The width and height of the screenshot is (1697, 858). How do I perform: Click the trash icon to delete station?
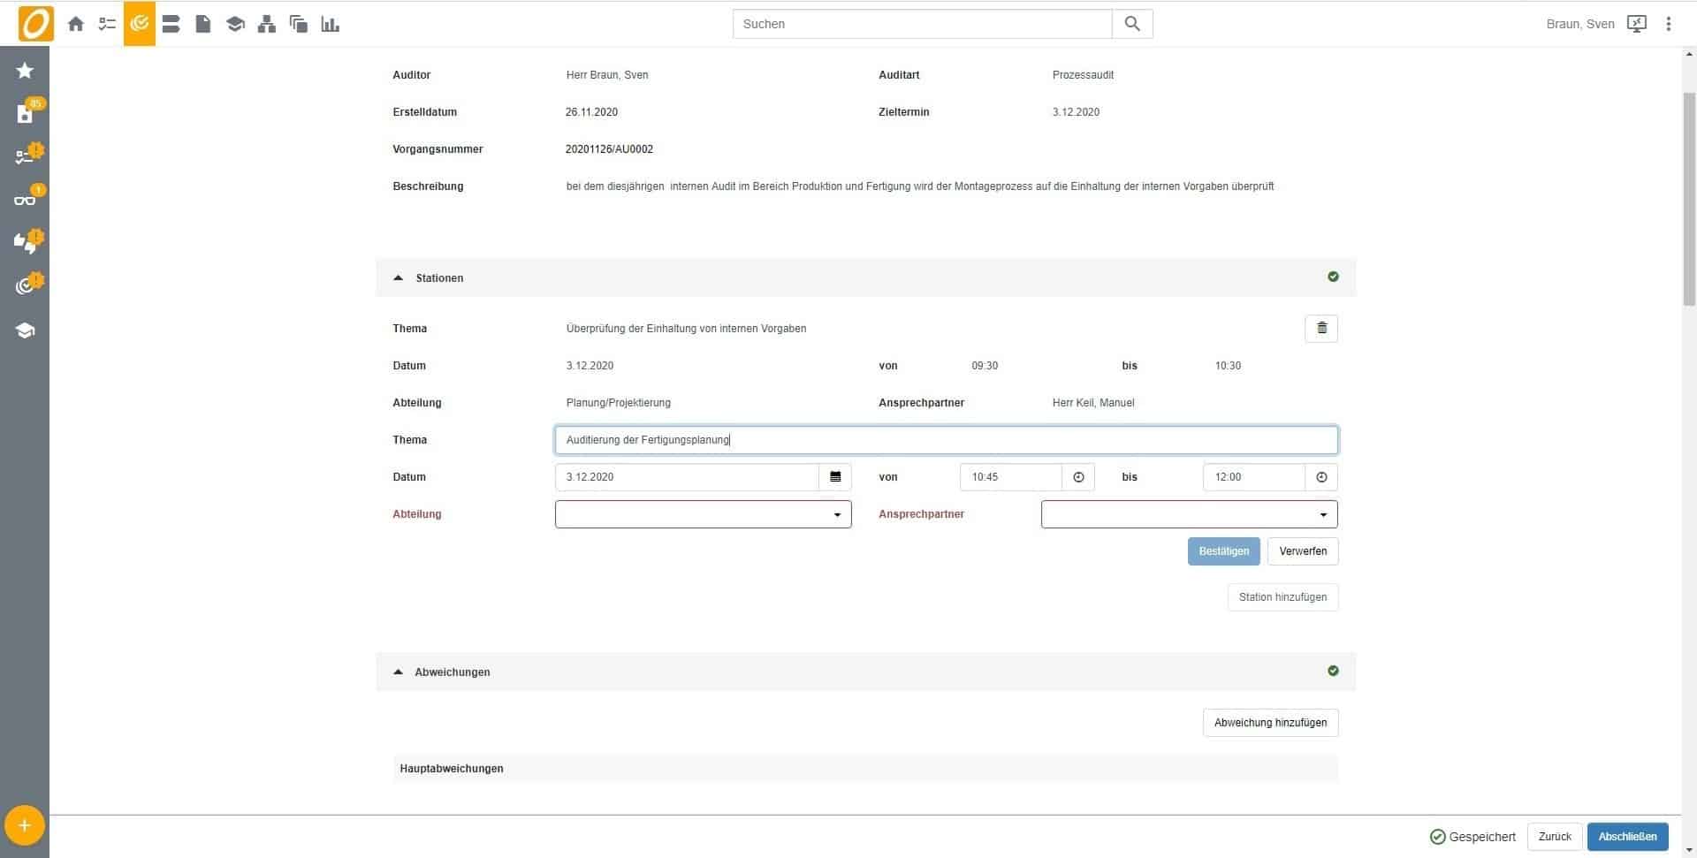(1321, 329)
